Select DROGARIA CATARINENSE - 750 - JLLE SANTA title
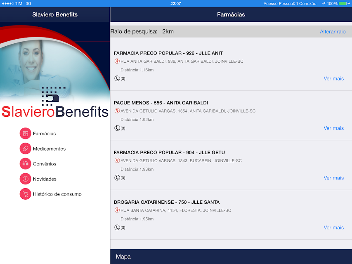 click(x=167, y=202)
